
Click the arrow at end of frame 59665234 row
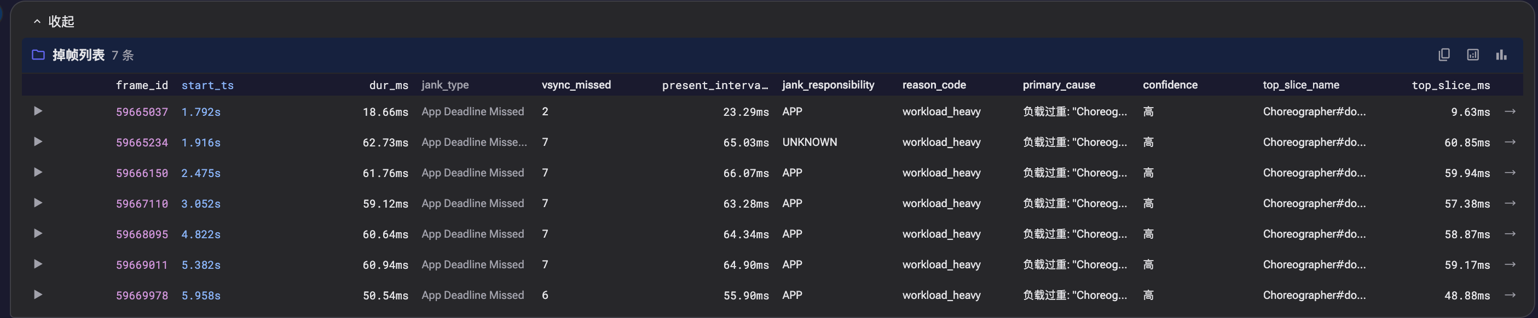1510,142
